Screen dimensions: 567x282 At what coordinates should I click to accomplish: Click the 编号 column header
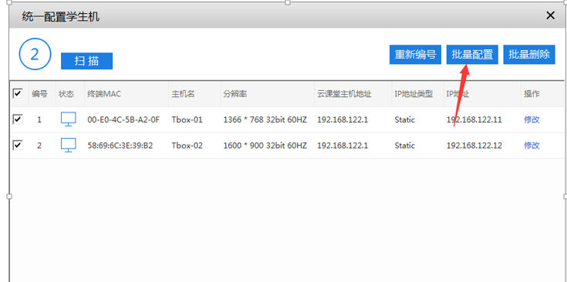tap(39, 94)
